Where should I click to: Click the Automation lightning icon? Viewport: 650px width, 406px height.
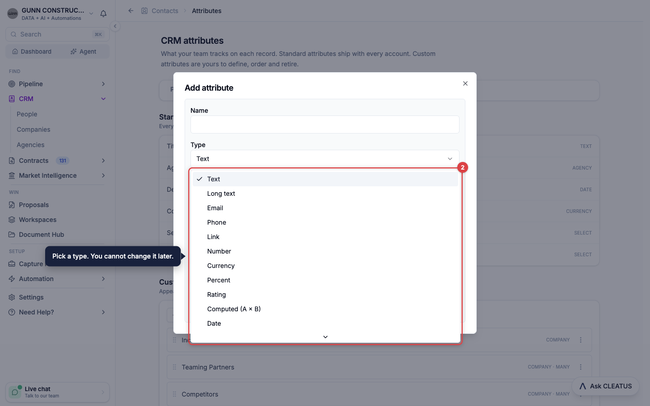tap(12, 279)
